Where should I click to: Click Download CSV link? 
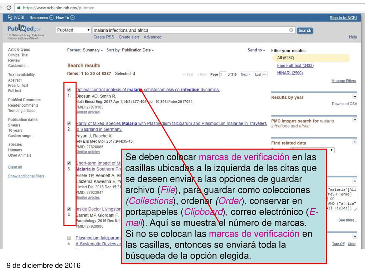(344, 104)
